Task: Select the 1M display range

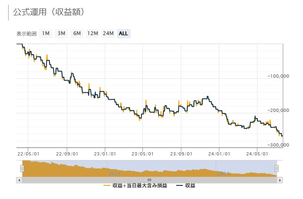Action: click(x=46, y=33)
